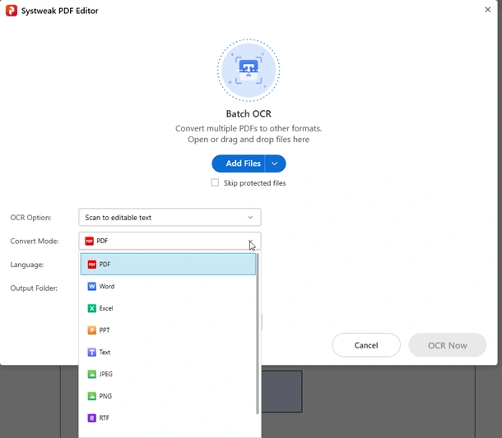Select PDF from Convert Mode list
The height and width of the screenshot is (438, 502).
pyautogui.click(x=168, y=264)
